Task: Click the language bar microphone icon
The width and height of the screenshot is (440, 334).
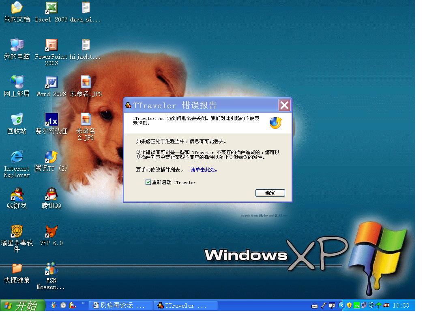Action: pyautogui.click(x=324, y=306)
